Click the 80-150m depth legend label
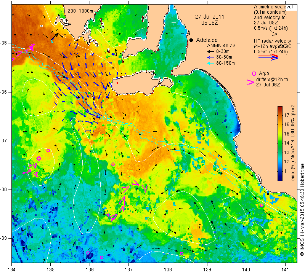 (x=225, y=63)
